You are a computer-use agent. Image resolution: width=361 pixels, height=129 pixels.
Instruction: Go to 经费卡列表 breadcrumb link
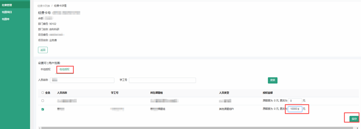(x=44, y=6)
